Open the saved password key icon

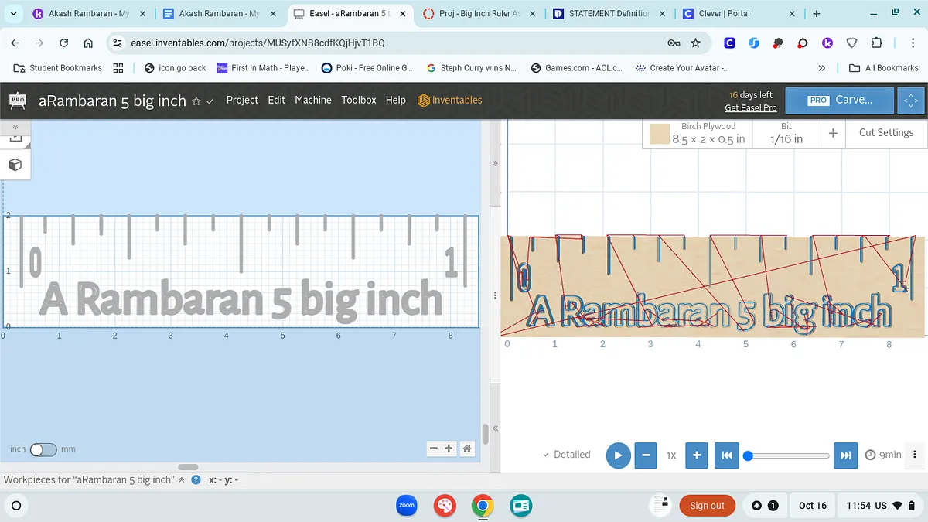(x=674, y=43)
